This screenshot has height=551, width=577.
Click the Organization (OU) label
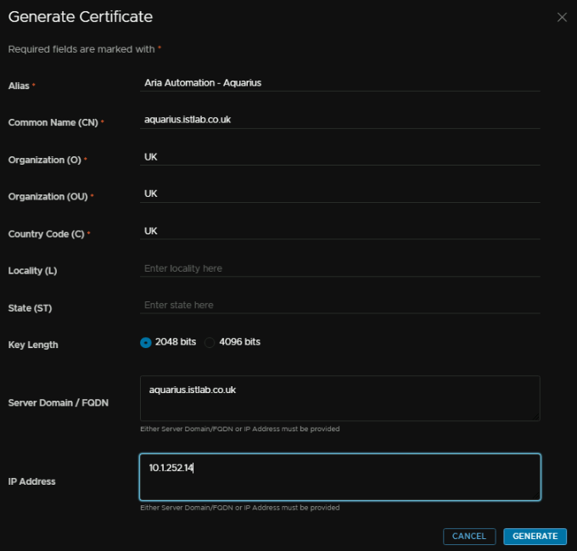[48, 197]
